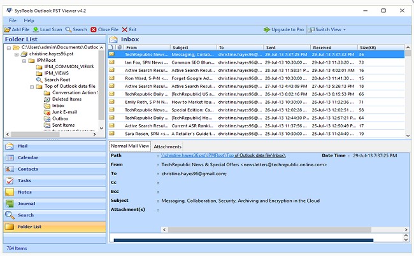
Task: Open the File menu
Action: click(x=13, y=20)
